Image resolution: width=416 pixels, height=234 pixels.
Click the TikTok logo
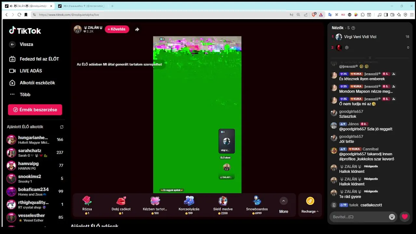tap(25, 31)
